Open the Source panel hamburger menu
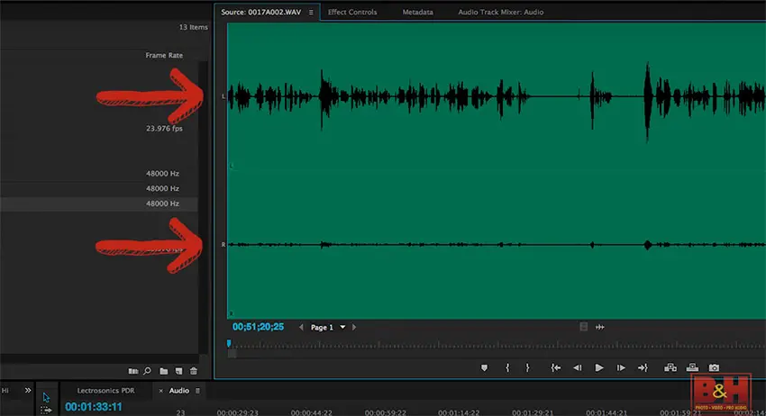 pyautogui.click(x=311, y=13)
